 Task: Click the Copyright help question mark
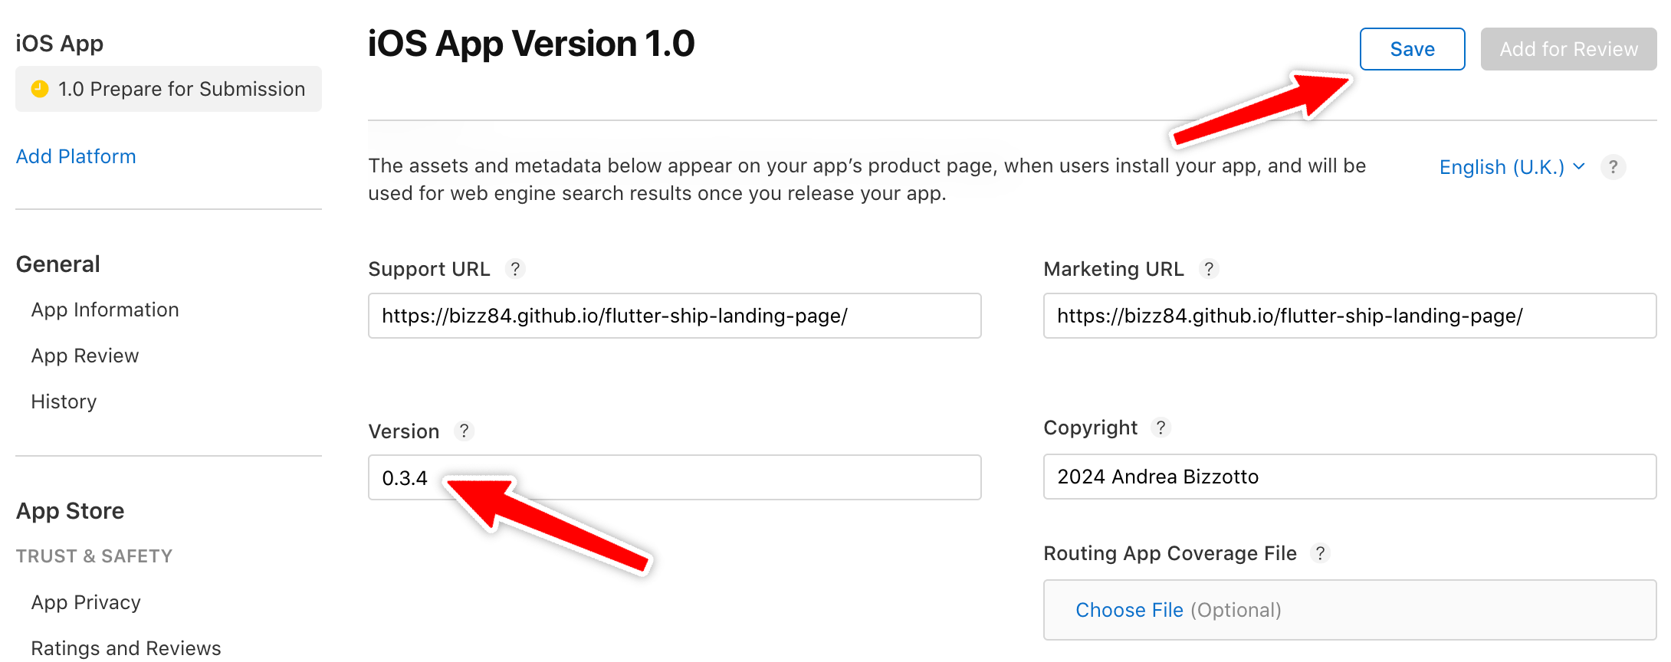(x=1161, y=428)
